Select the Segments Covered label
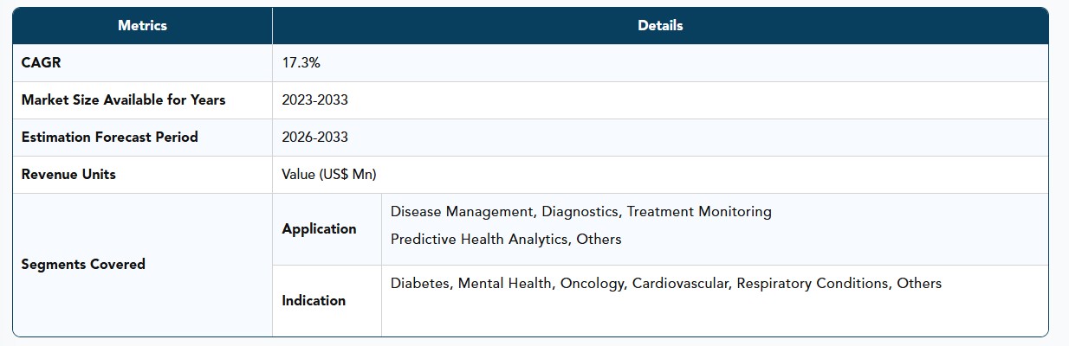The width and height of the screenshot is (1069, 346). tap(83, 265)
